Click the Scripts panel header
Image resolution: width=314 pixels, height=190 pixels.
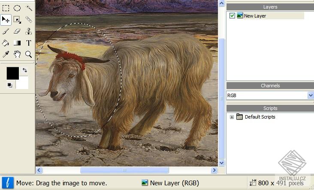pyautogui.click(x=270, y=108)
